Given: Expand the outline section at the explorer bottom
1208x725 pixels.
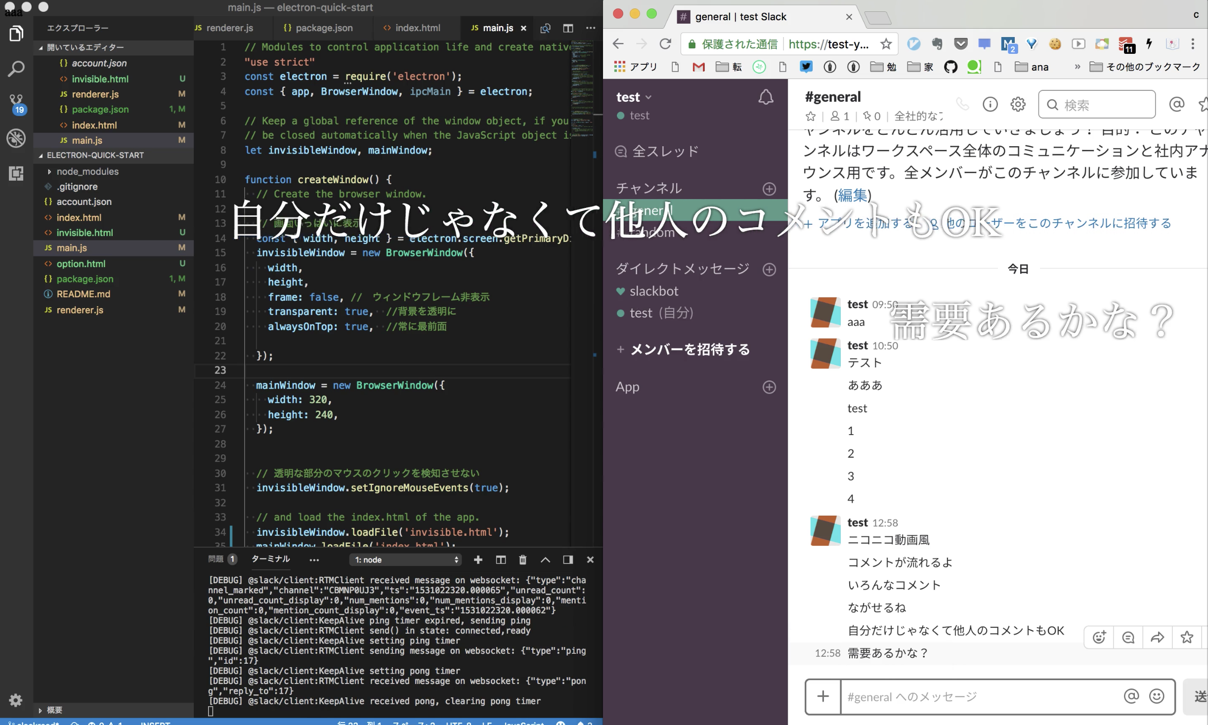Looking at the screenshot, I should pos(113,710).
